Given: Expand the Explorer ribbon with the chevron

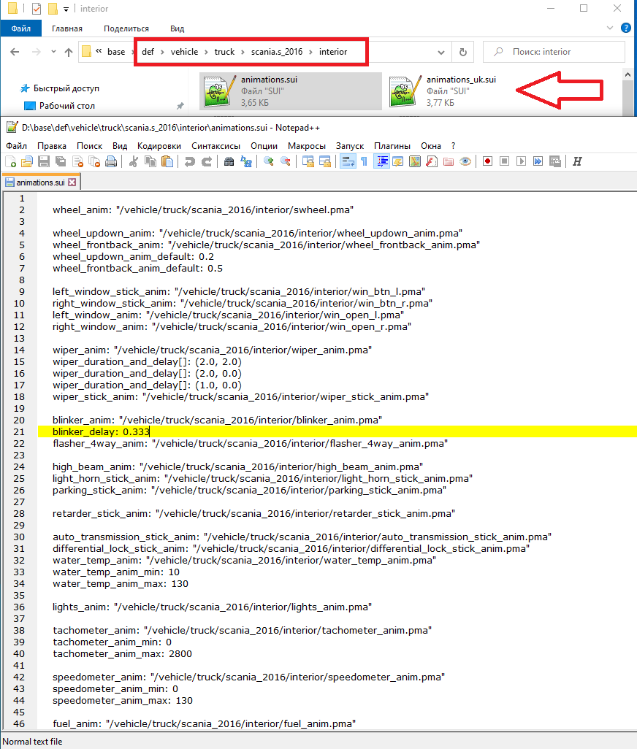Looking at the screenshot, I should (610, 28).
